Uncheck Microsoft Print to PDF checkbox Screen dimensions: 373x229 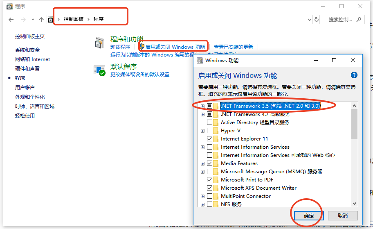click(210, 180)
